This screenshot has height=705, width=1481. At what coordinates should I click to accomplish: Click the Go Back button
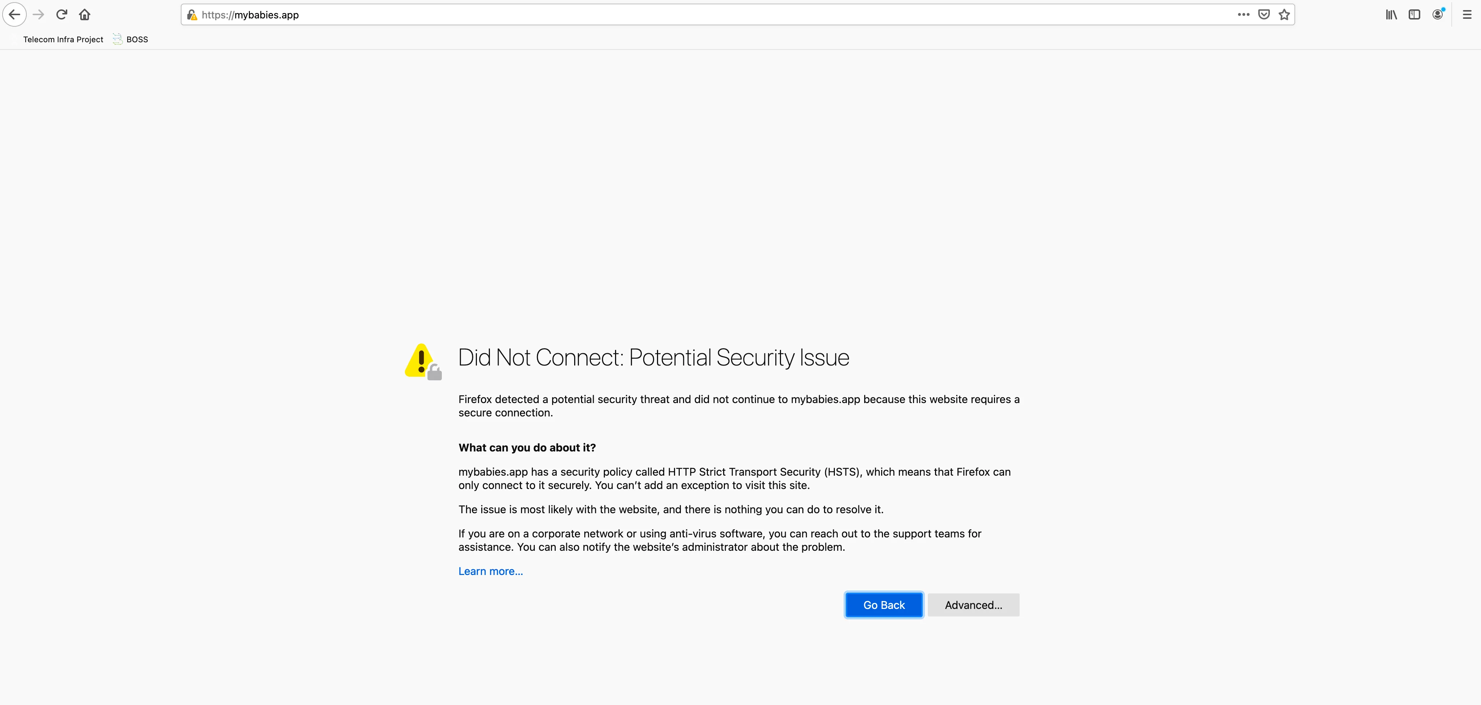pos(884,605)
